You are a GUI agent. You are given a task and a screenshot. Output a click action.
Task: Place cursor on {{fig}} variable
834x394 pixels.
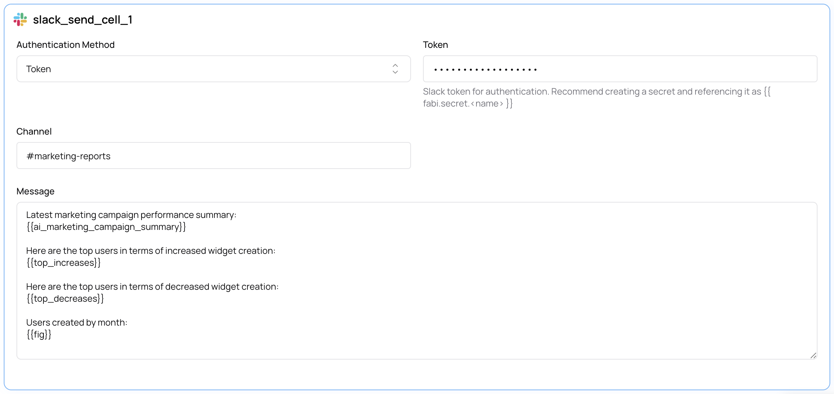coord(39,335)
